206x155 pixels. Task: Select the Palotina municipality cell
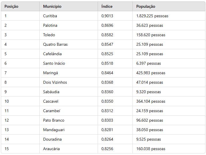[50, 25]
